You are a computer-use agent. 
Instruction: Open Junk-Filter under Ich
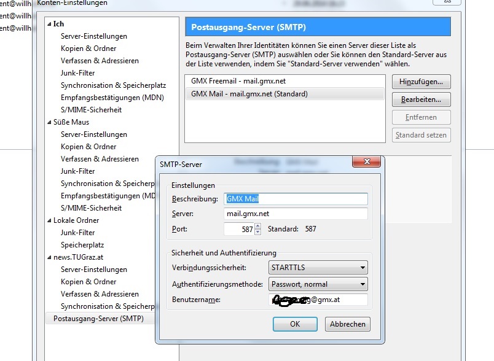pos(78,73)
